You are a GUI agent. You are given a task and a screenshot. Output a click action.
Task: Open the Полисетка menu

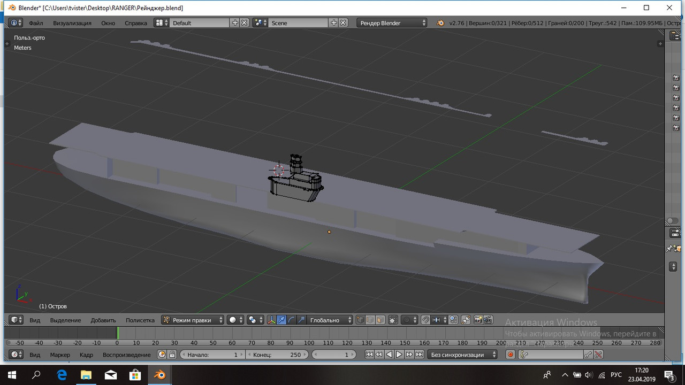pyautogui.click(x=140, y=320)
